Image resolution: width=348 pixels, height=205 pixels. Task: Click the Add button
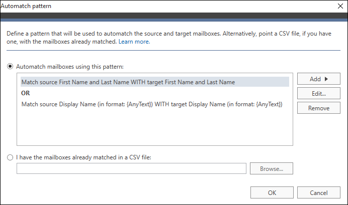[x=319, y=79]
